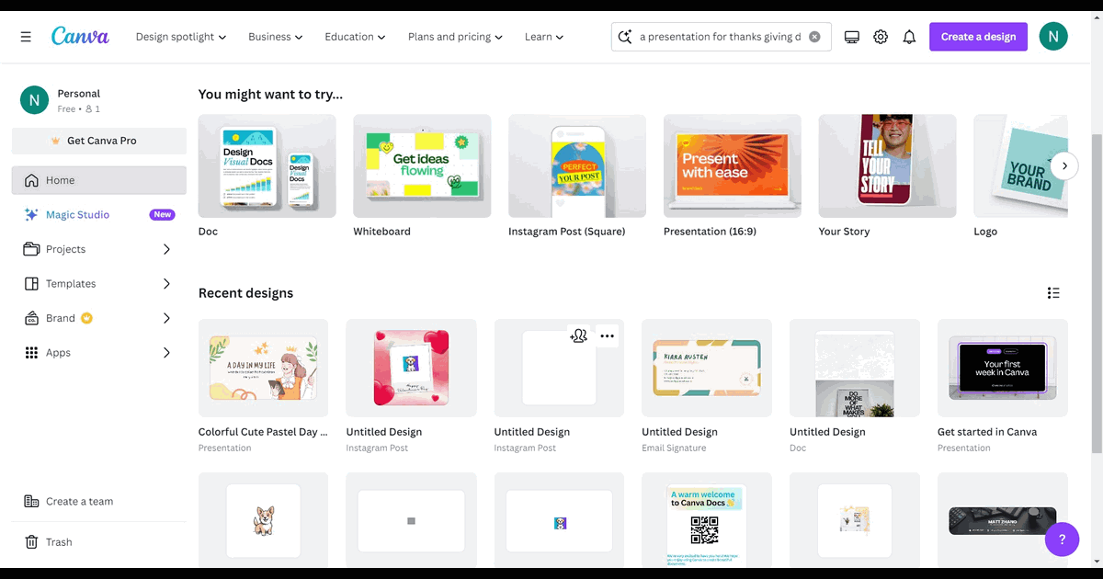Open the Business dropdown menu

(x=276, y=37)
